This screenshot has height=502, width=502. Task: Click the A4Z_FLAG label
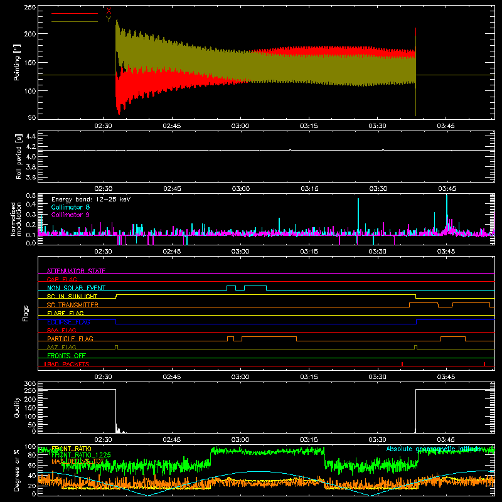click(x=61, y=347)
